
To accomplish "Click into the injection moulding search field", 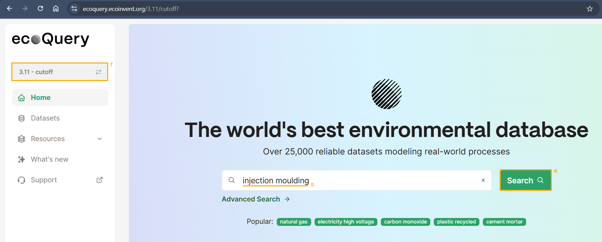I will coord(356,180).
